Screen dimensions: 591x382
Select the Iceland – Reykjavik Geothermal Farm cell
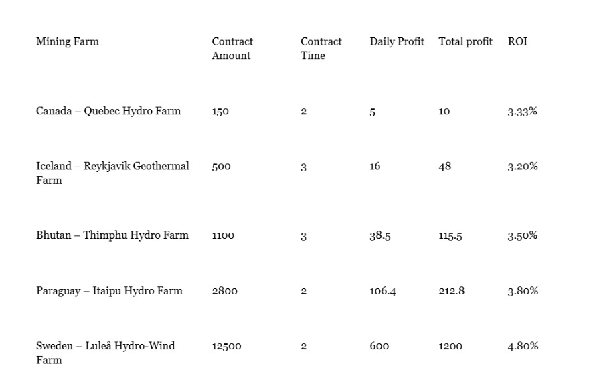tap(112, 173)
